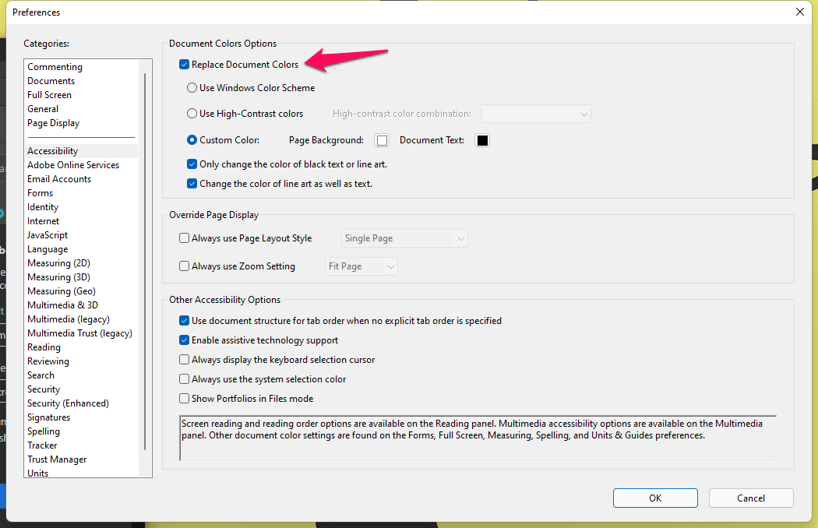Enable Always use Zoom Setting
Screen dimensions: 818x528
coord(185,266)
